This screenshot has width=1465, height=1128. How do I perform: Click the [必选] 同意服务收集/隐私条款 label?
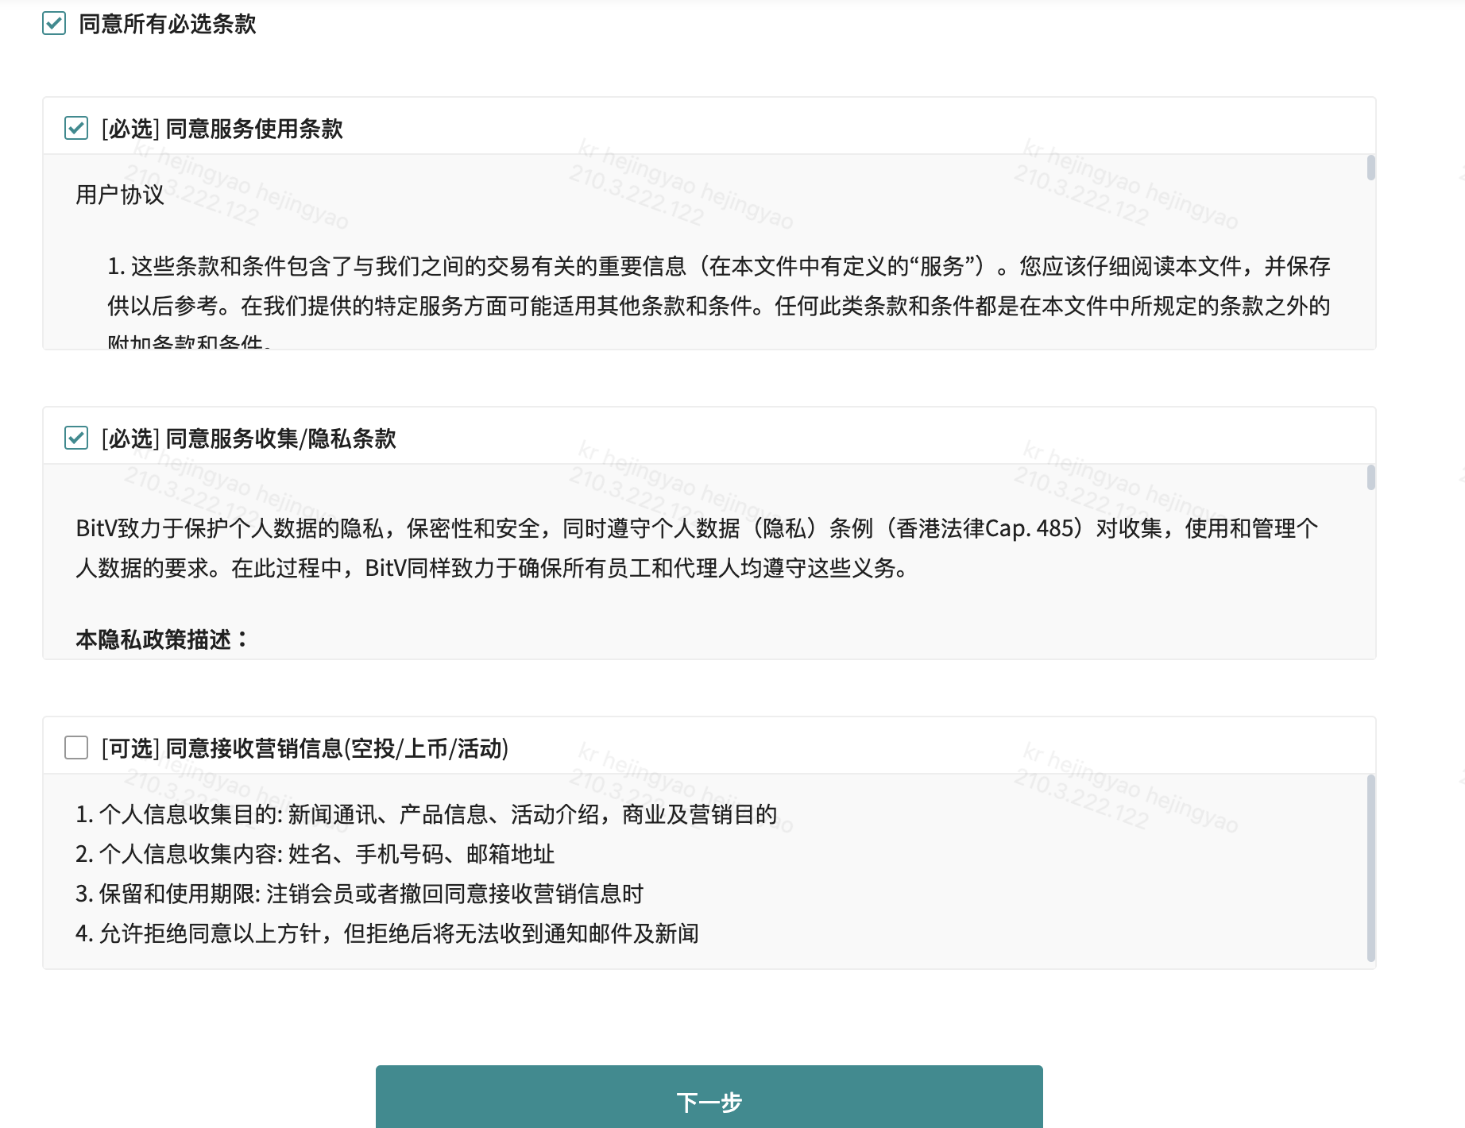[x=249, y=438]
